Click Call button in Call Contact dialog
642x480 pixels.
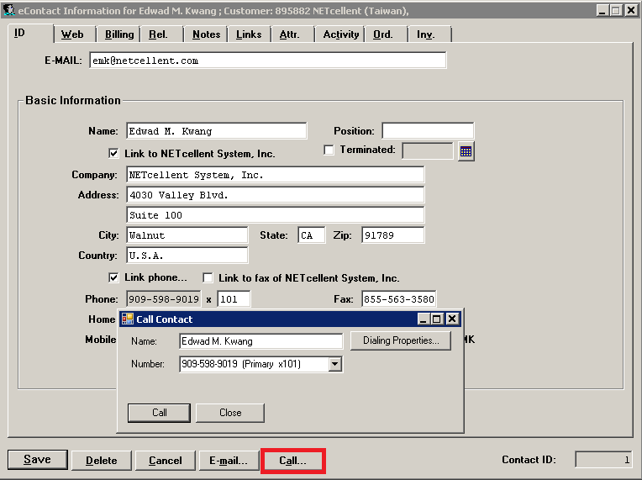[160, 413]
